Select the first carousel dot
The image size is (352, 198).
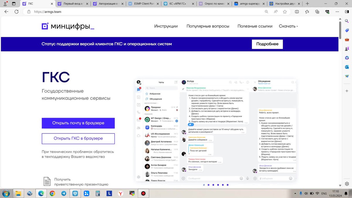click(204, 185)
